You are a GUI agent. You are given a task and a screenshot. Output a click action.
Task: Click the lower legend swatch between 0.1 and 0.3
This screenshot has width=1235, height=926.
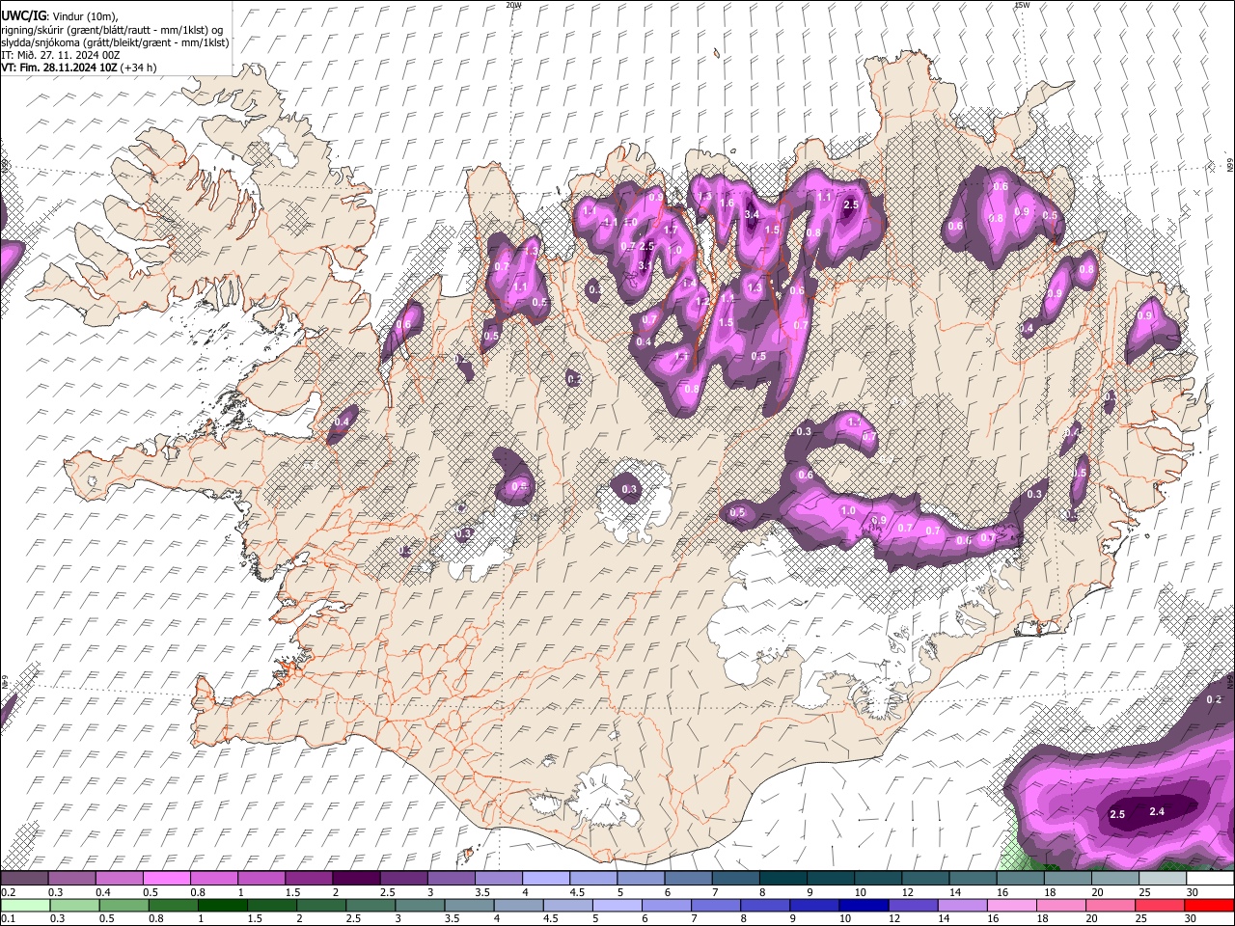(25, 905)
